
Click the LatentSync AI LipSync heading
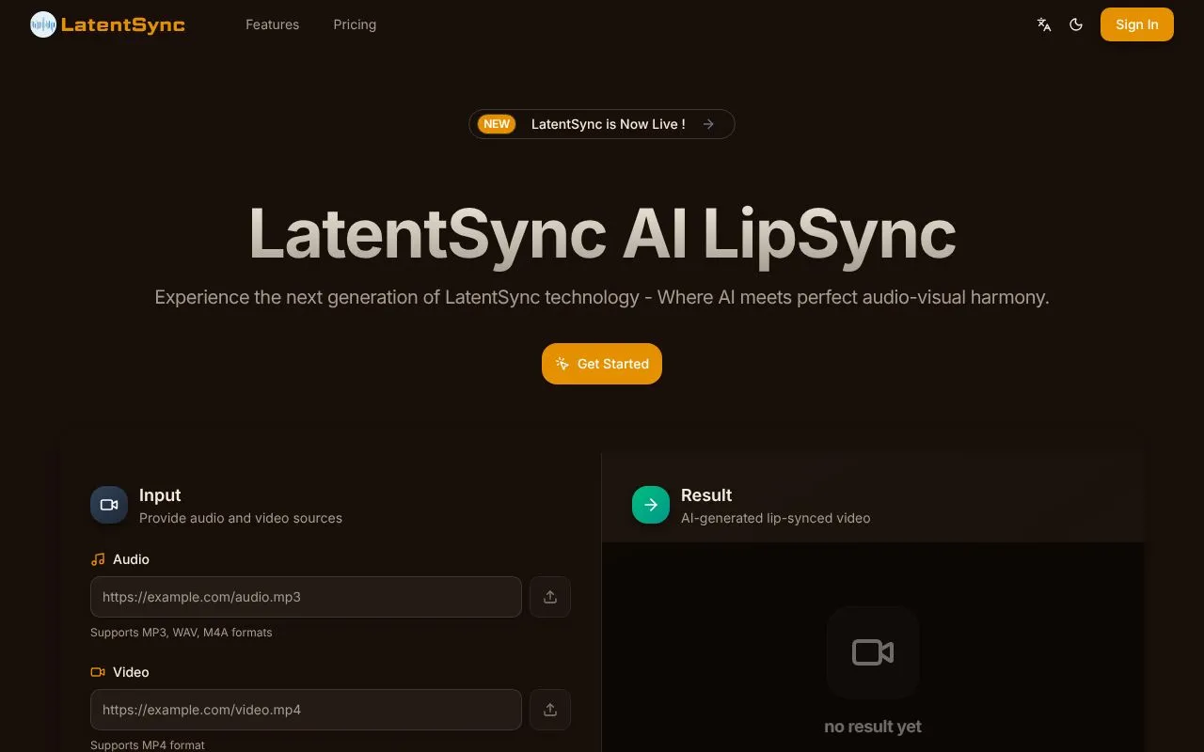602,233
